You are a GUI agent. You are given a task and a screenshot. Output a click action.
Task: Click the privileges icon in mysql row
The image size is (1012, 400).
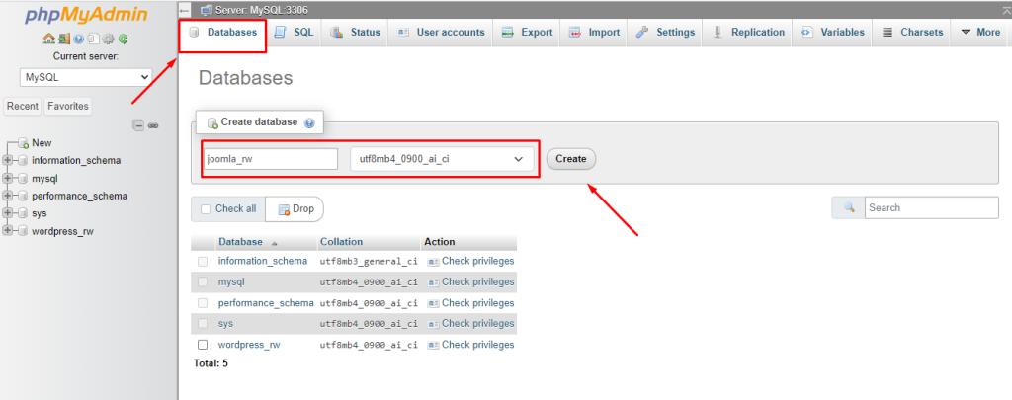point(433,282)
